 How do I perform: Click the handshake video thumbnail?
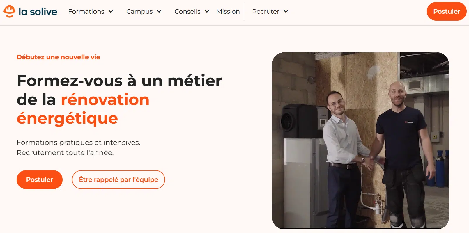pos(360,140)
